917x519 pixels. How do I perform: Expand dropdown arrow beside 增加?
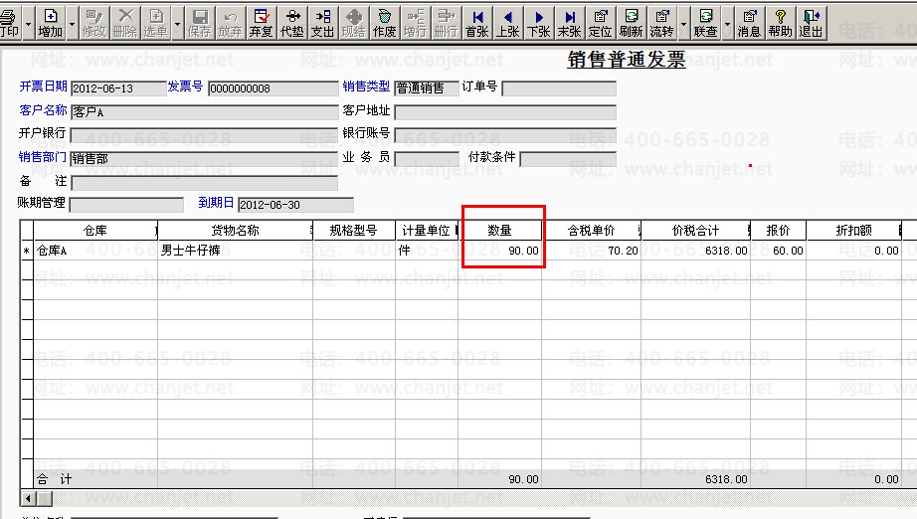coord(73,24)
